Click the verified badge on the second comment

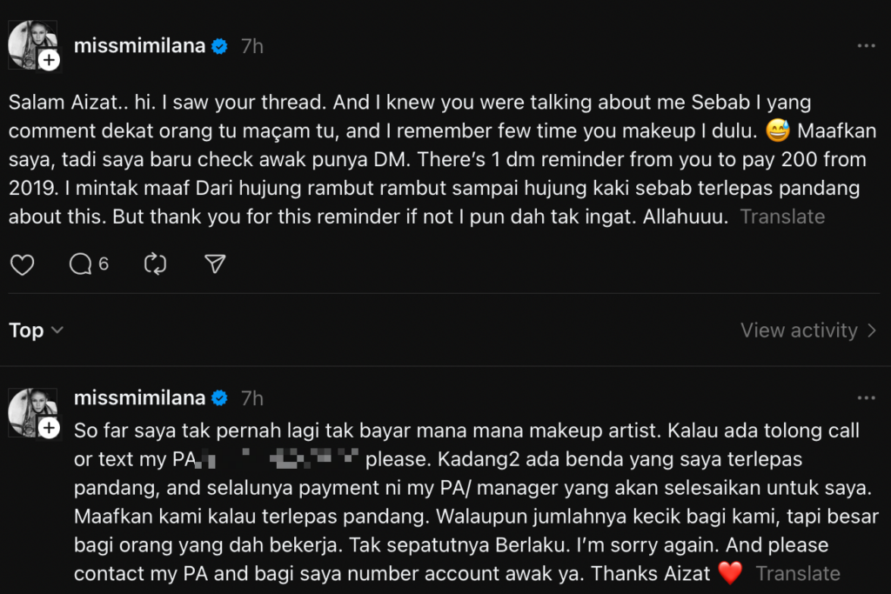(219, 398)
